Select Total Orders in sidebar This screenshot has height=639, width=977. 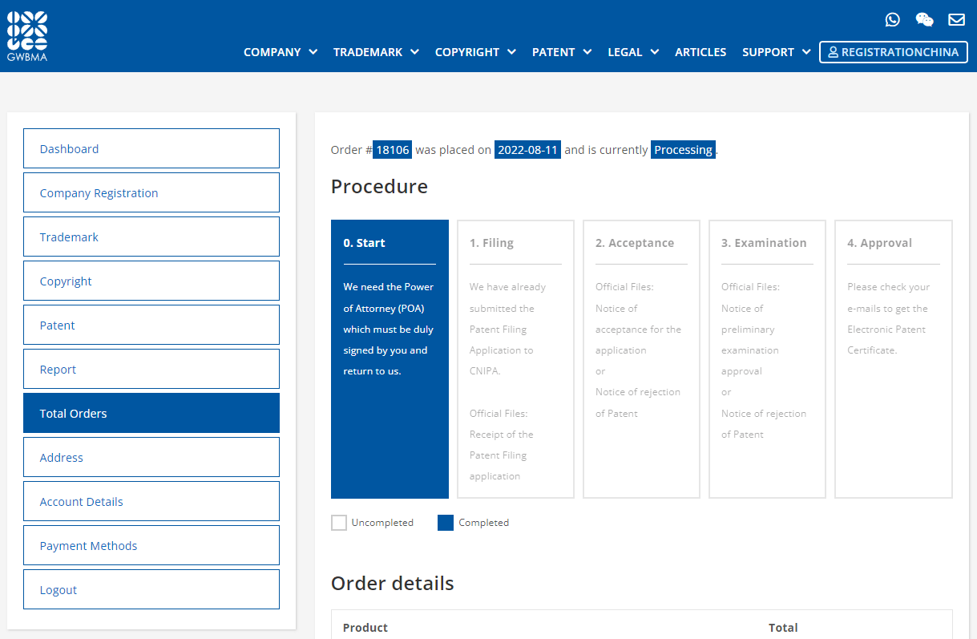[151, 413]
